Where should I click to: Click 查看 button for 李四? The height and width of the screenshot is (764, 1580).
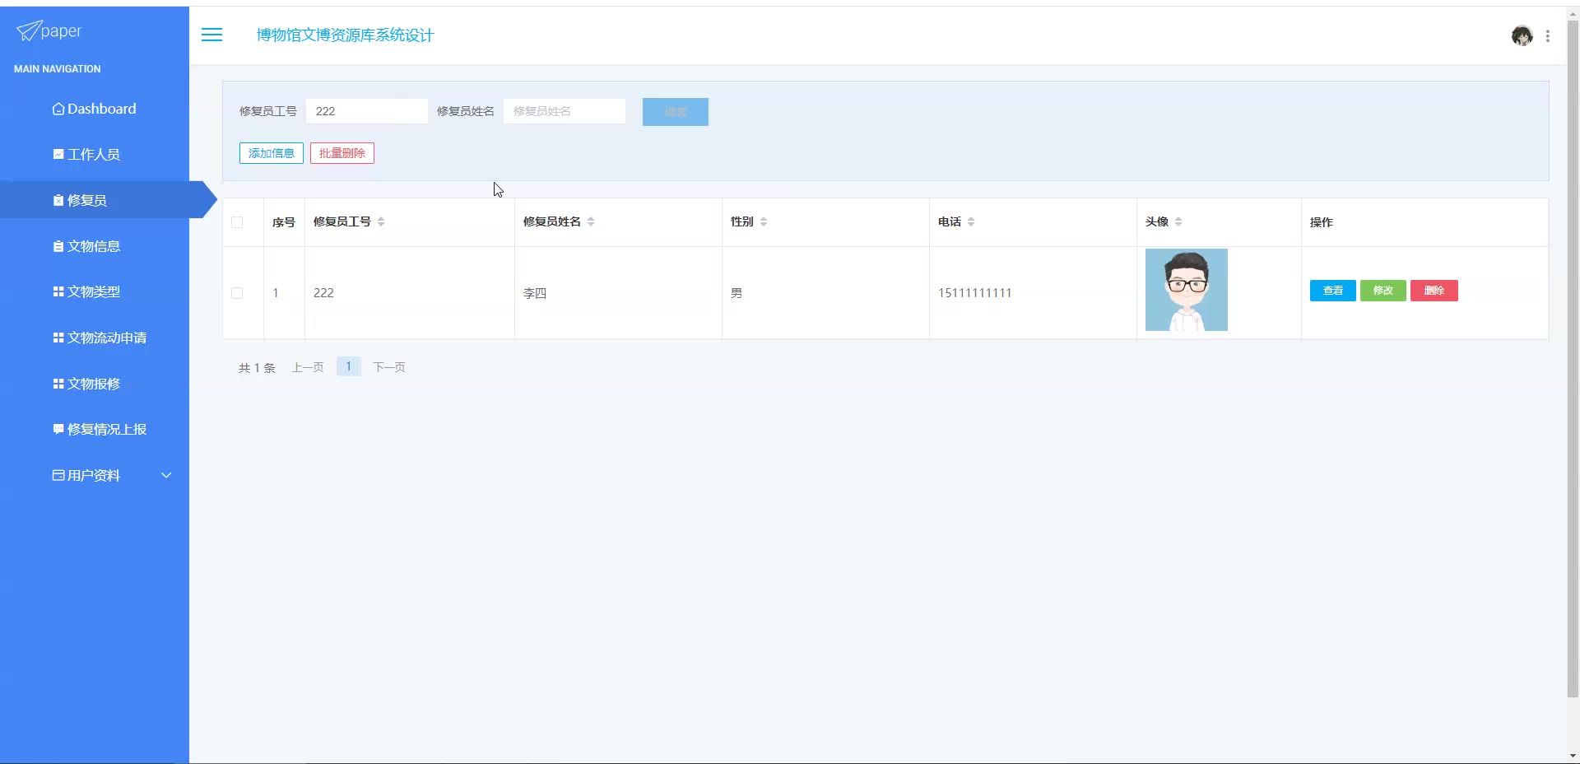click(x=1333, y=291)
